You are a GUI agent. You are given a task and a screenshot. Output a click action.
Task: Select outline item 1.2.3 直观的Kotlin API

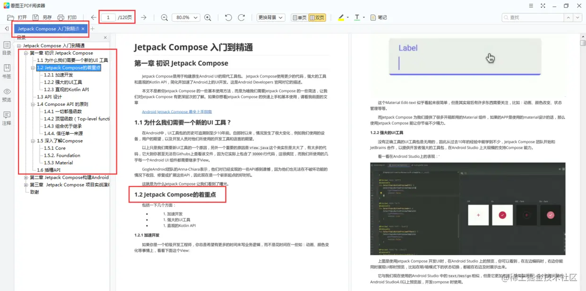(x=66, y=90)
